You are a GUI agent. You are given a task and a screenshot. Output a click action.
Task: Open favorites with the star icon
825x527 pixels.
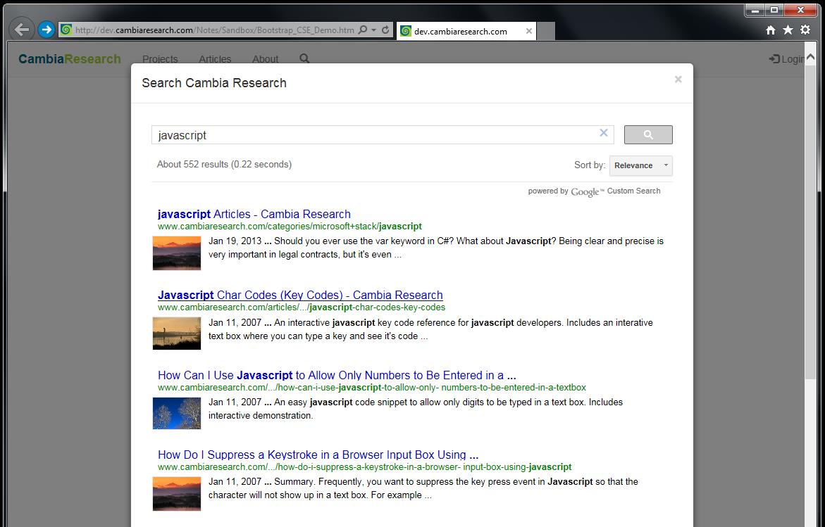[788, 30]
